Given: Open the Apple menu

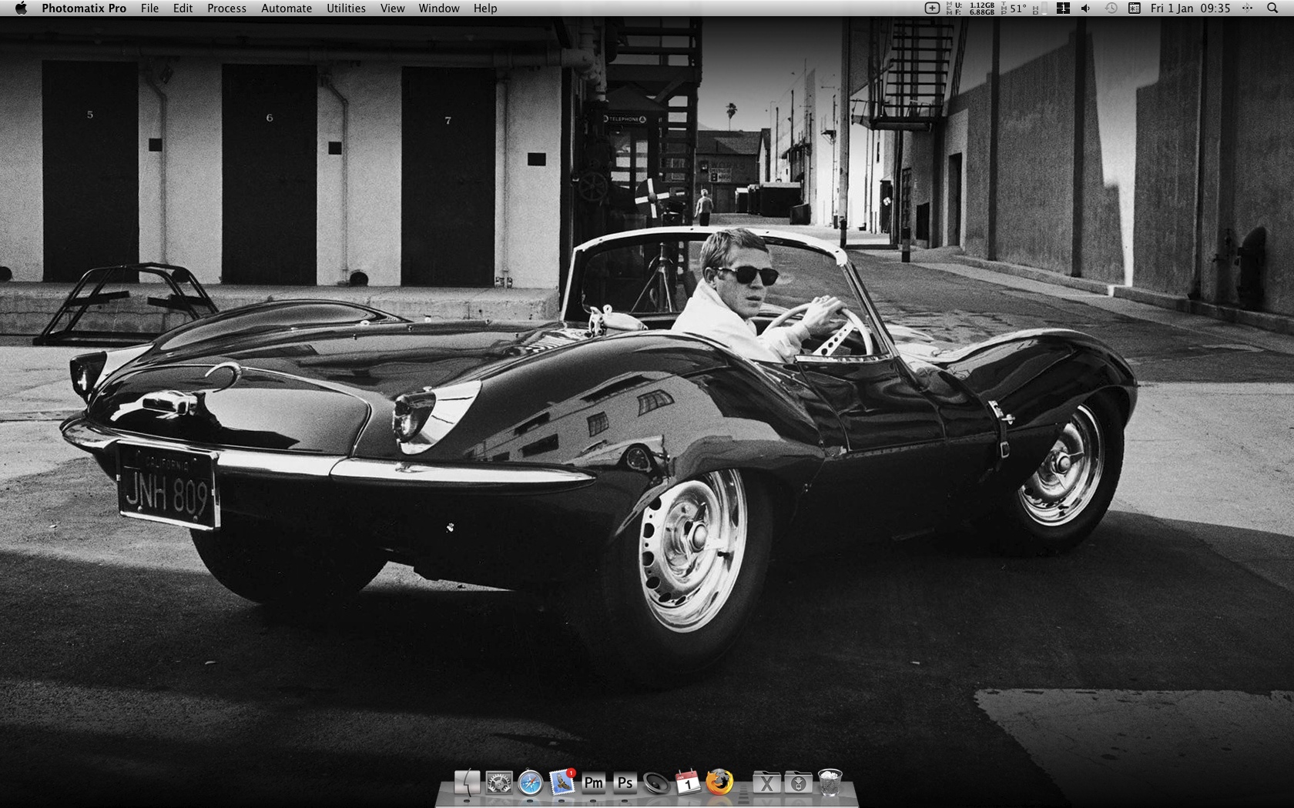Looking at the screenshot, I should [x=21, y=8].
